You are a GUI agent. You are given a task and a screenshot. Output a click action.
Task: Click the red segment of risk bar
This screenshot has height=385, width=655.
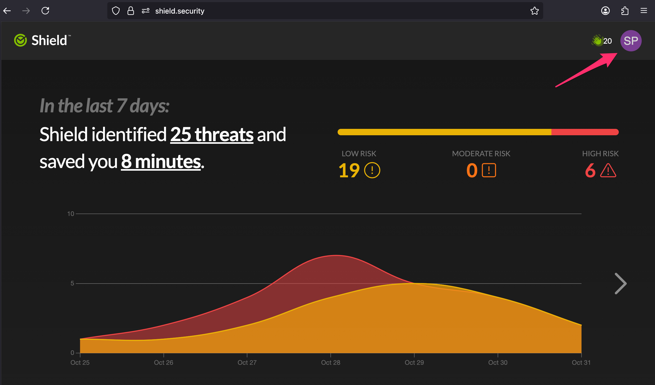point(584,132)
